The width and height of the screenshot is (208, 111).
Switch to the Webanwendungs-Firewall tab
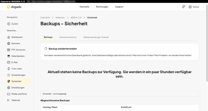(96, 37)
